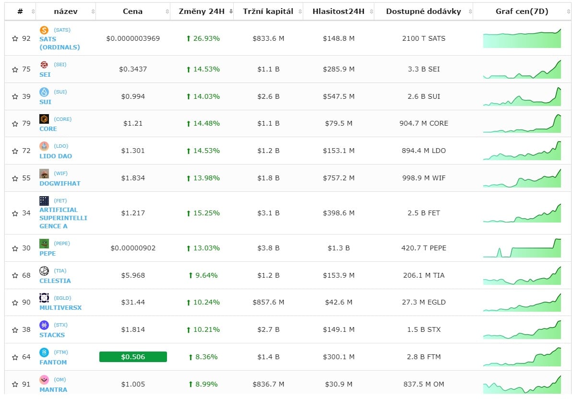Click the Lido DAO logo icon
Screen dimensions: 572x399
pos(44,146)
